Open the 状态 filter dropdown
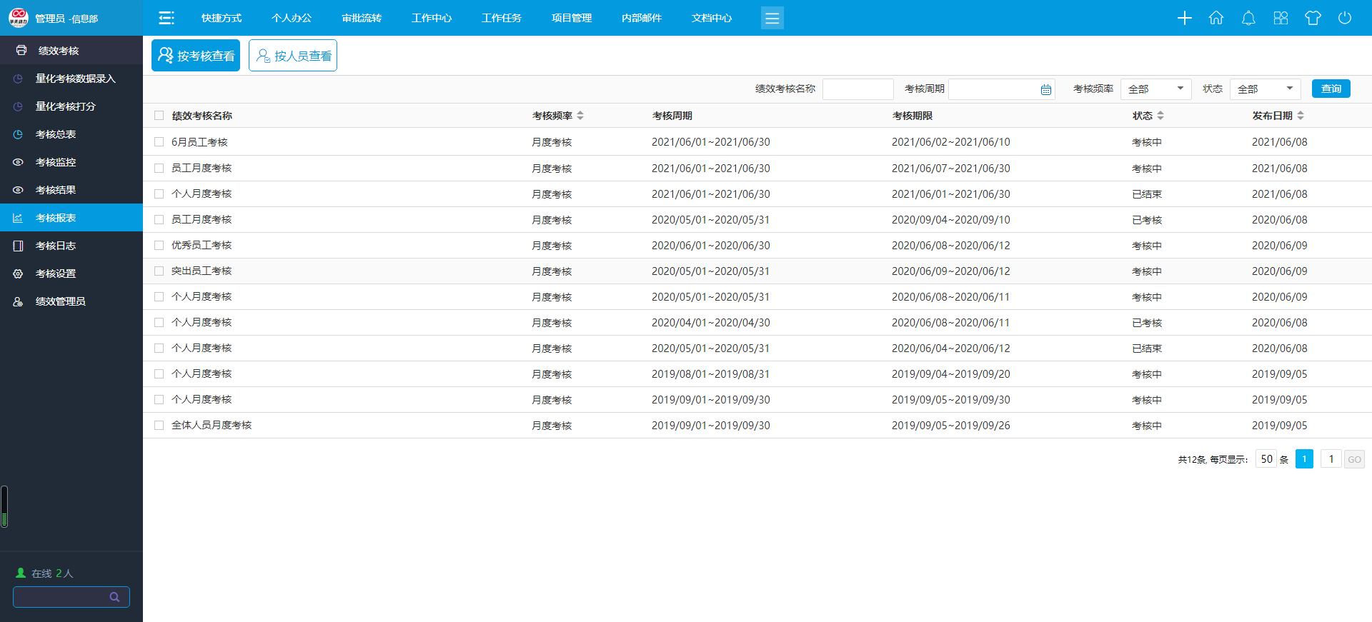The image size is (1372, 622). pyautogui.click(x=1265, y=89)
